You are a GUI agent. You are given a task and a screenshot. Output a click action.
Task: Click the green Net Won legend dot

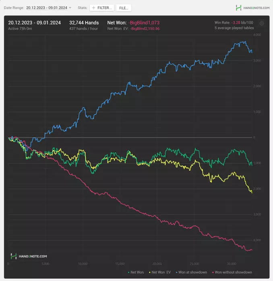click(128, 273)
